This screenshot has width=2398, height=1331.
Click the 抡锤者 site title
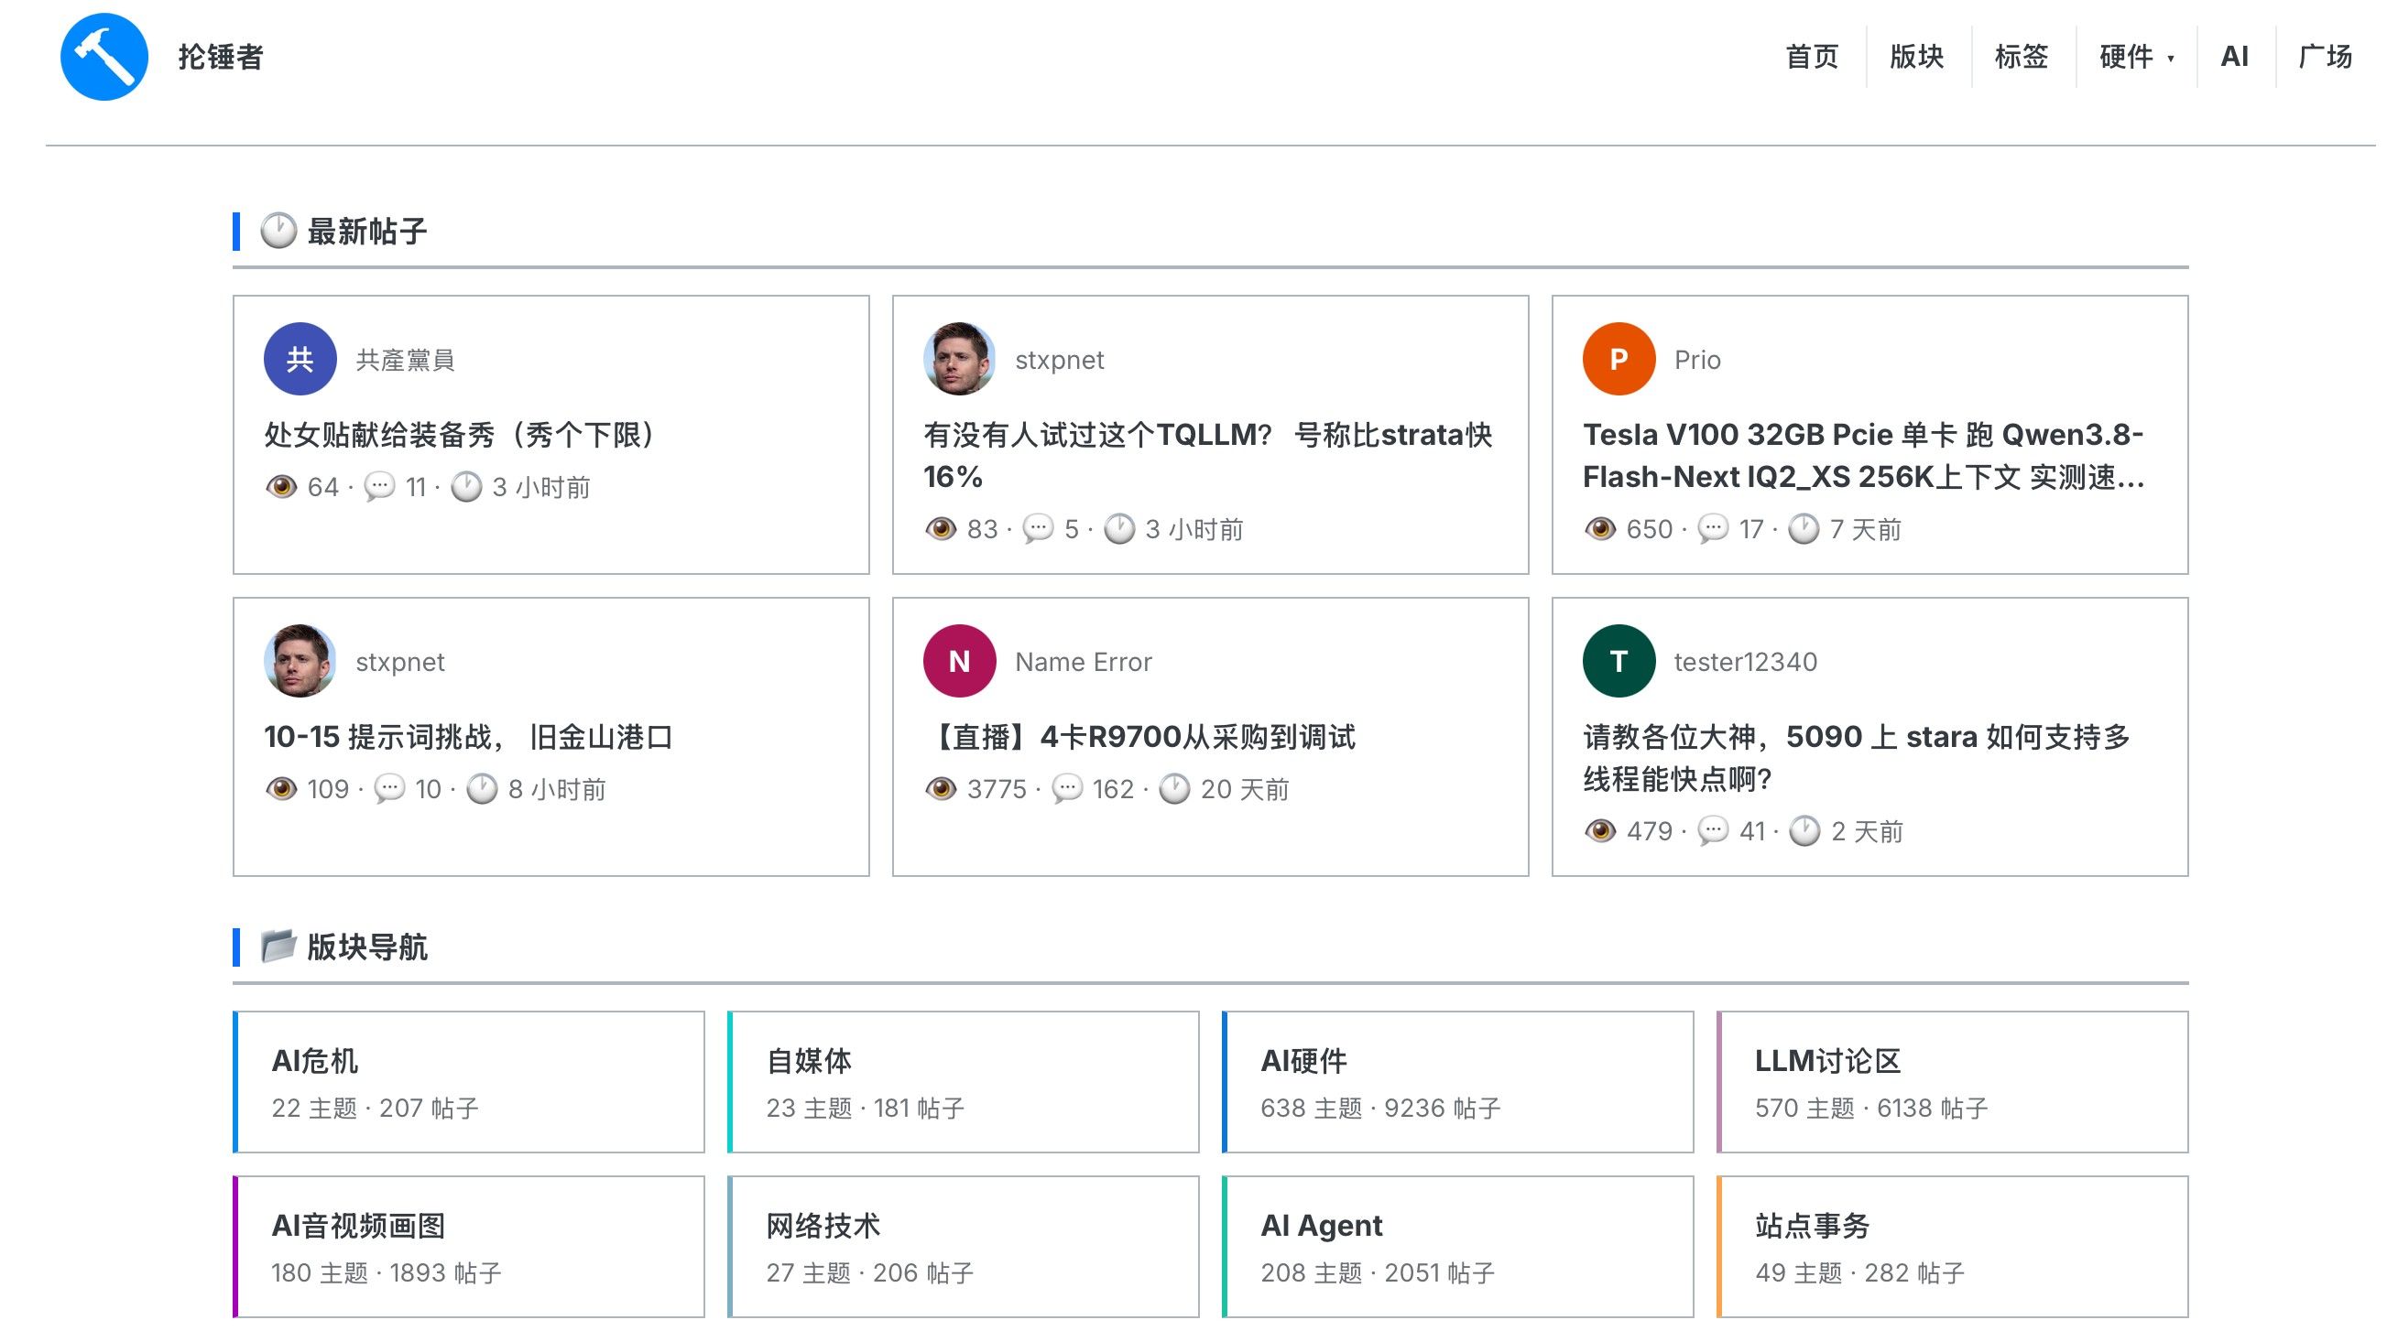pos(221,57)
